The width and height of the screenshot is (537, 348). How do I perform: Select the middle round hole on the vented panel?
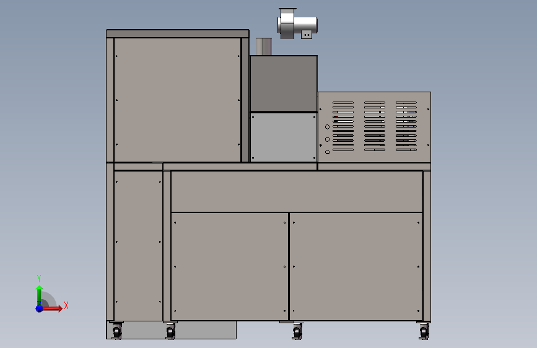tap(327, 139)
